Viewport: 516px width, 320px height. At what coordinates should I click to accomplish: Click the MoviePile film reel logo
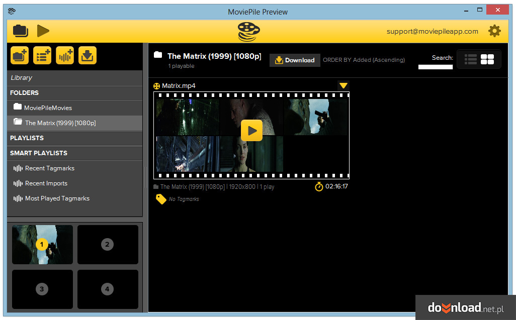tap(249, 32)
